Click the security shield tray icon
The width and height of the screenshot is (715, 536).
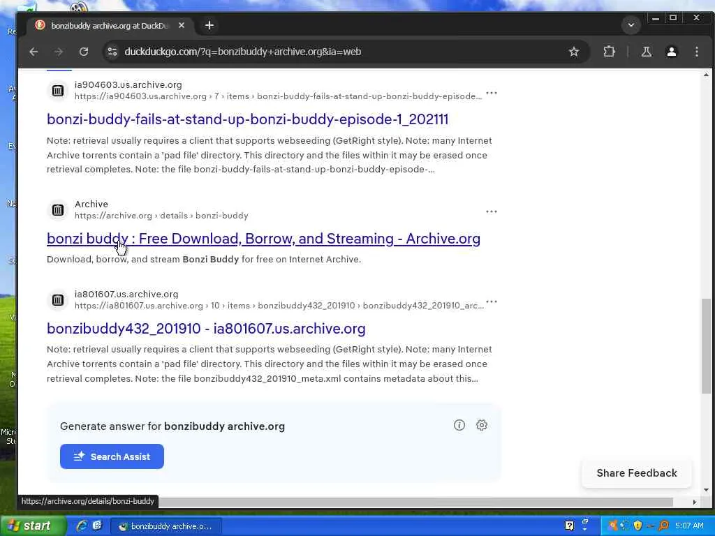[637, 526]
